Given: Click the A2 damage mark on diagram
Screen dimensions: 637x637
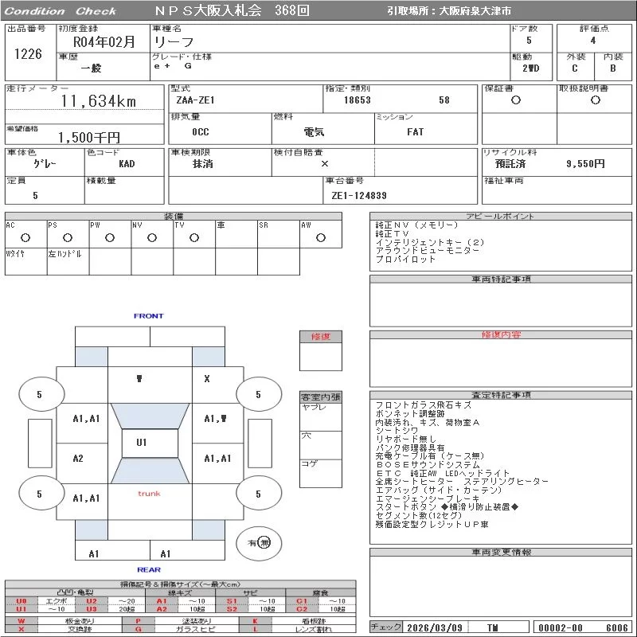Looking at the screenshot, I should (78, 459).
